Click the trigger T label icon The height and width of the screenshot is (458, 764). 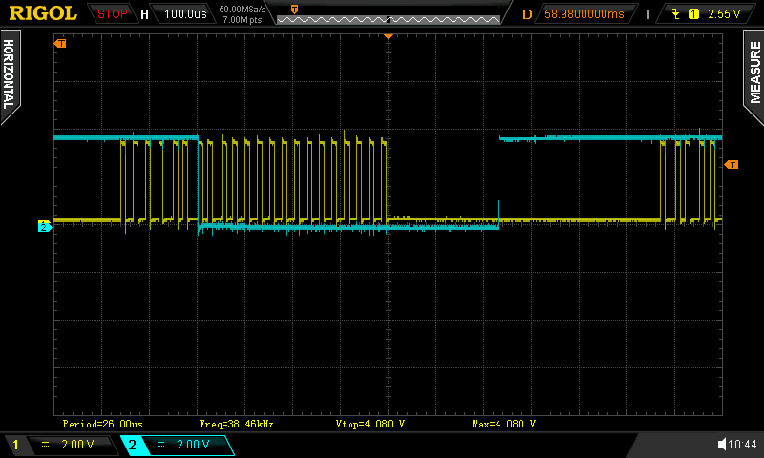(648, 14)
